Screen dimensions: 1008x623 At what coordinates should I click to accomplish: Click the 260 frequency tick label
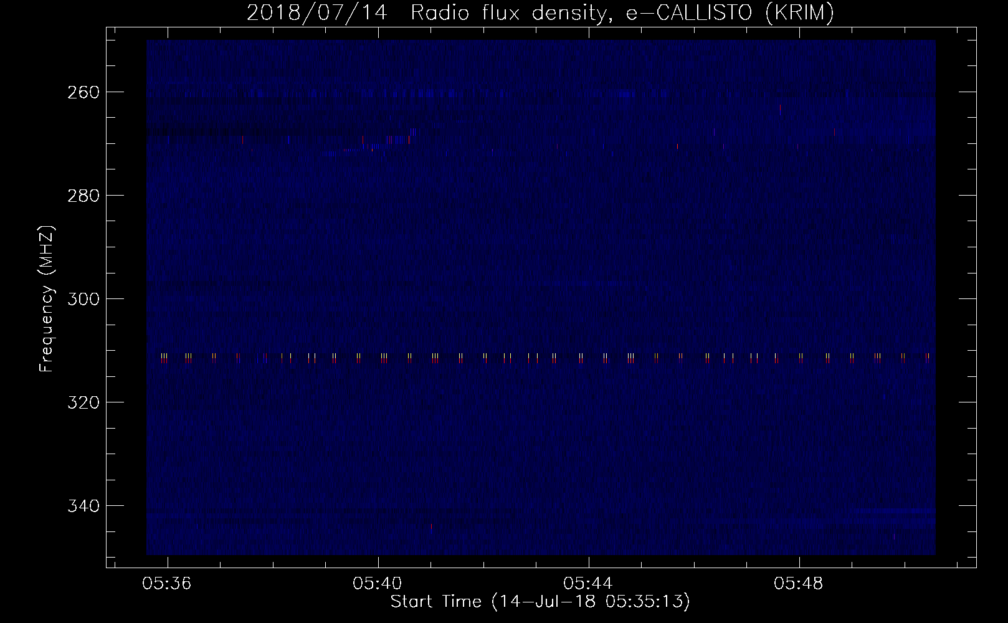[x=83, y=92]
